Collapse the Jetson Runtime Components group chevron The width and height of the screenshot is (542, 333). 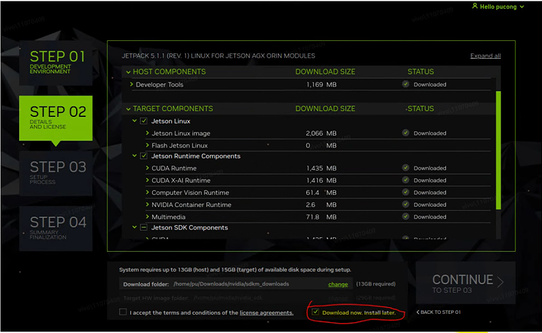point(134,156)
